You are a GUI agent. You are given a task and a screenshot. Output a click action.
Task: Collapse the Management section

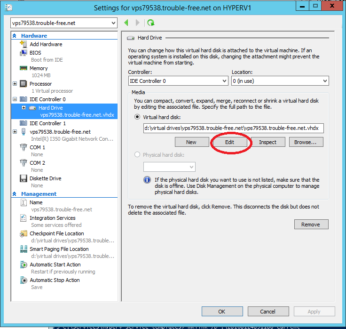[15, 194]
